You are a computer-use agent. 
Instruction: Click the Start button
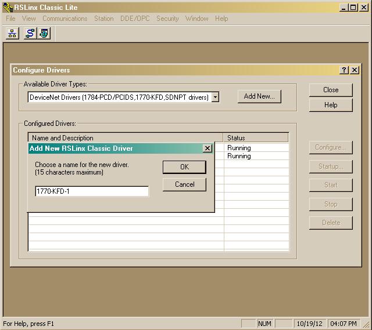(331, 185)
